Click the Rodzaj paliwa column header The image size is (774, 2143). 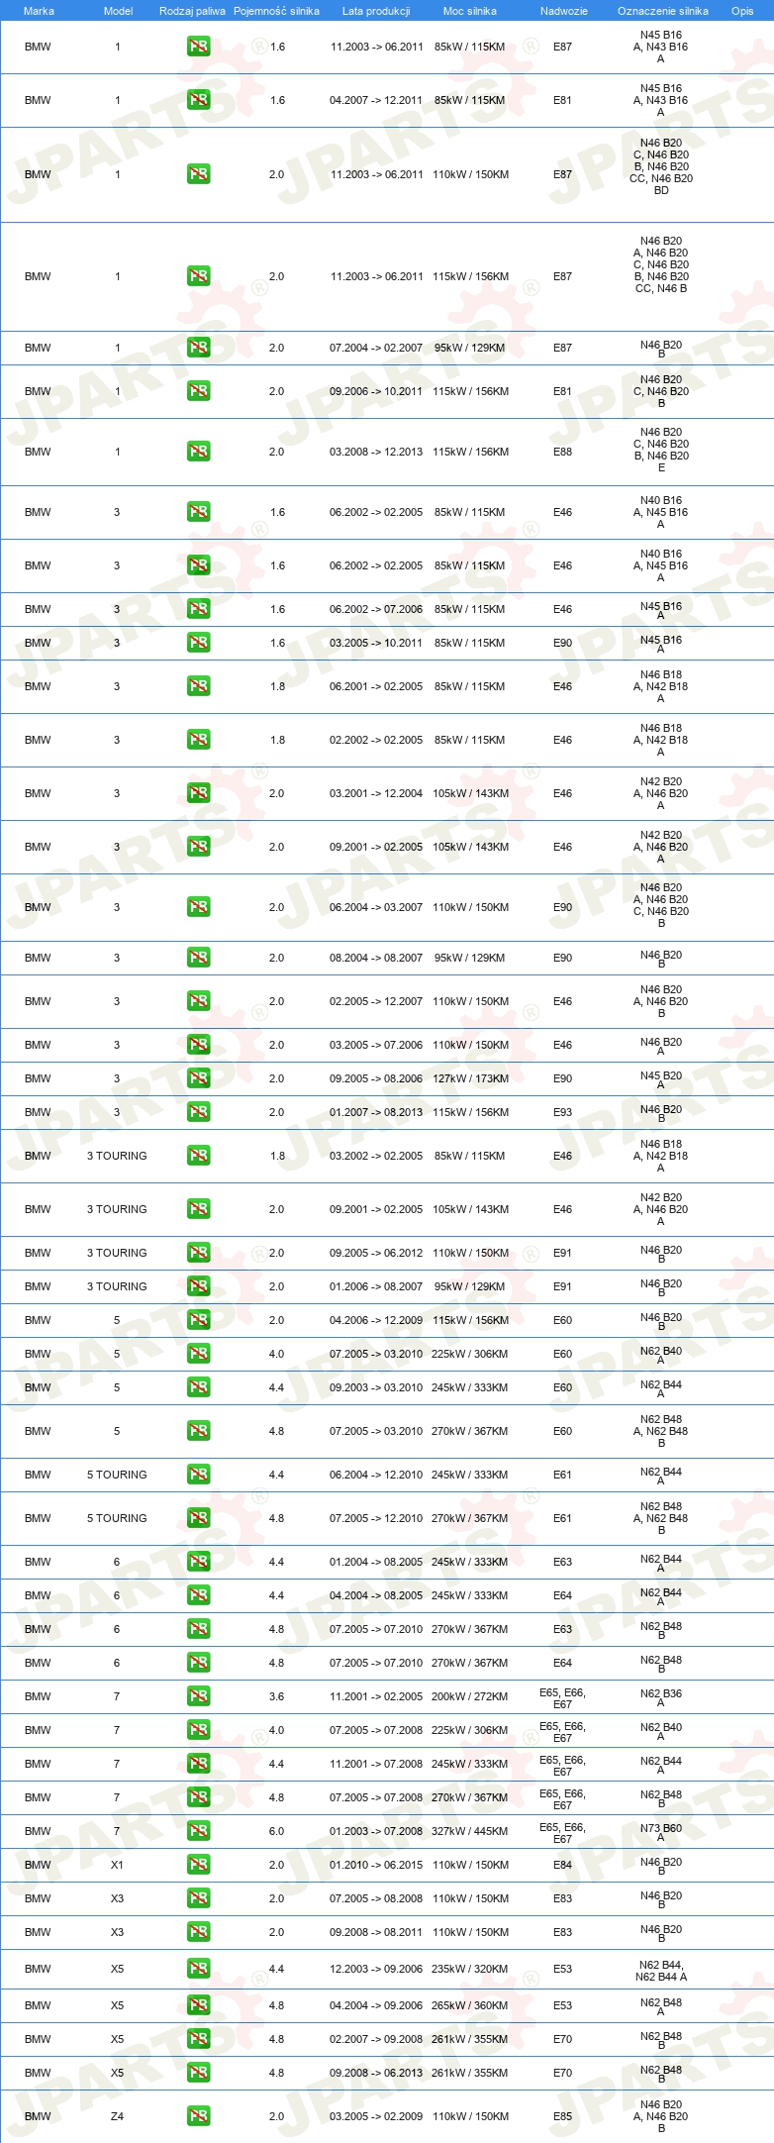[x=192, y=11]
